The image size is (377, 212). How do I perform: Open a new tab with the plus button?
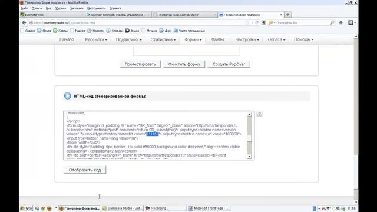pyautogui.click(x=288, y=15)
